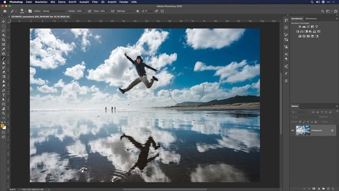This screenshot has height=191, width=339.
Task: Open smoothing options gear icon
Action: 138,11
